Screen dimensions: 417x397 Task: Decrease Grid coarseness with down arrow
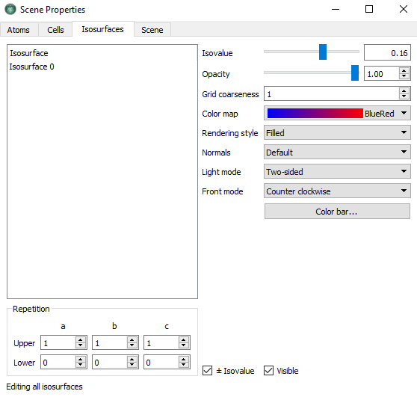pyautogui.click(x=404, y=96)
